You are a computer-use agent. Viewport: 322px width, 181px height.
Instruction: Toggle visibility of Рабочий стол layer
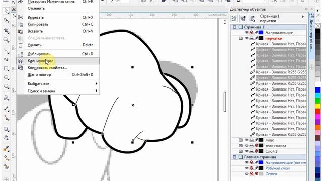[247, 168]
